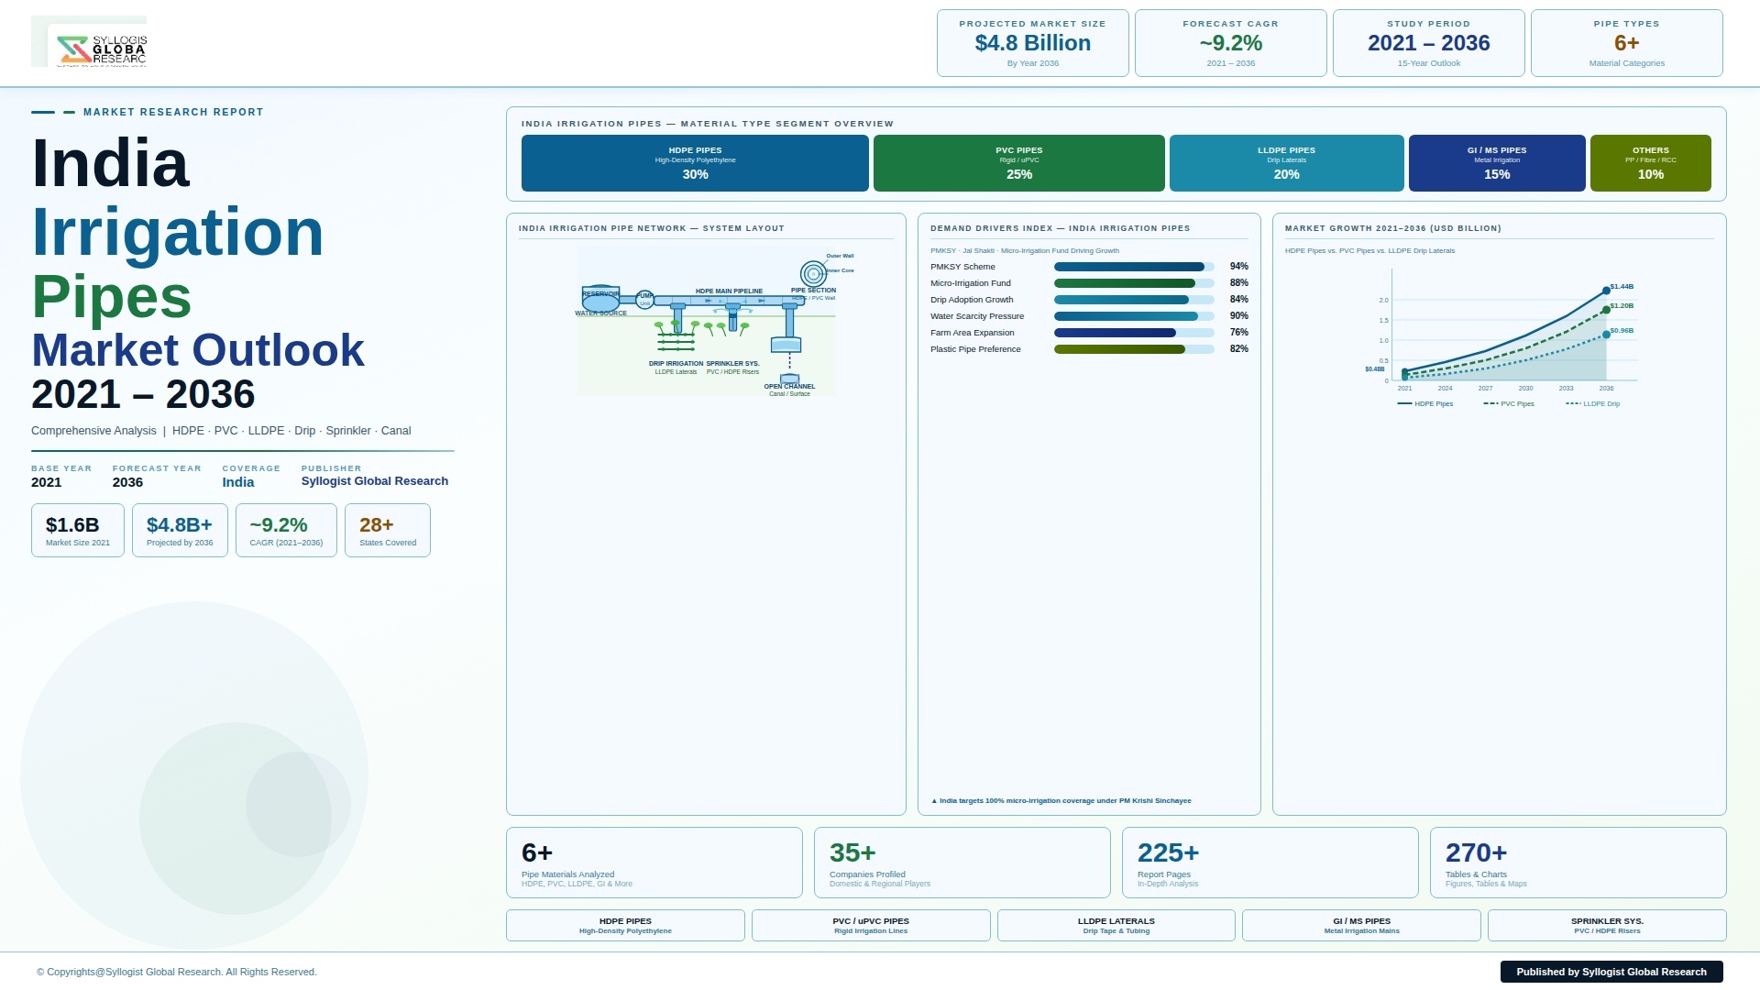Screen dimensions: 1760x990
Task: Click the $1.44B data point on chart
Action: (1606, 291)
